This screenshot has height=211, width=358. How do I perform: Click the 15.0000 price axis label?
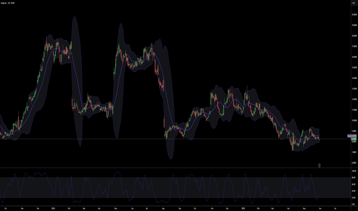(x=354, y=68)
